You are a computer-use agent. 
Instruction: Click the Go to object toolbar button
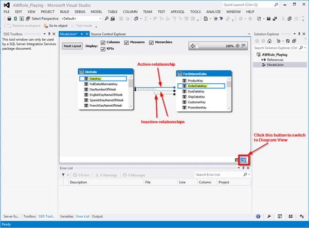pyautogui.click(x=56, y=26)
